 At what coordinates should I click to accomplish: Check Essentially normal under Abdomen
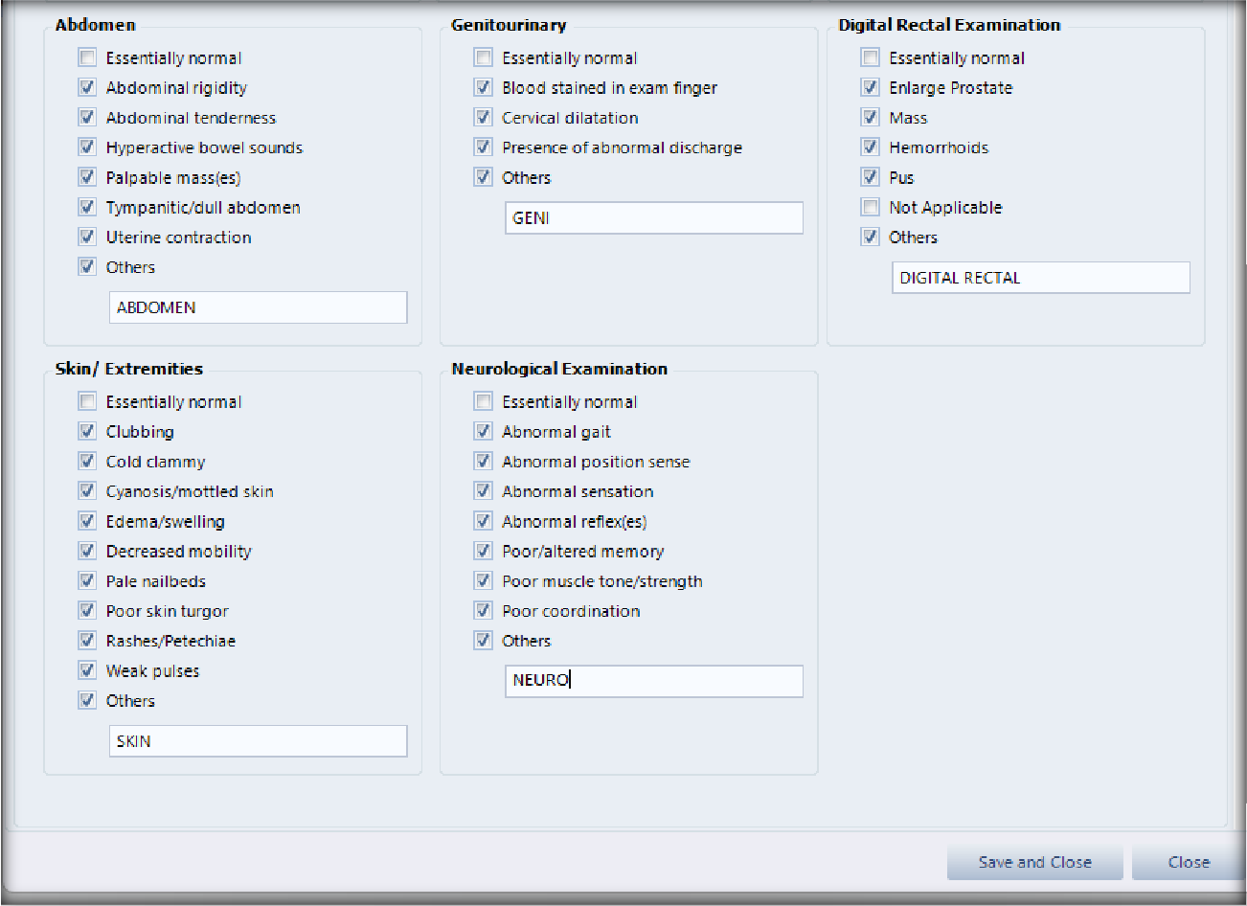88,57
